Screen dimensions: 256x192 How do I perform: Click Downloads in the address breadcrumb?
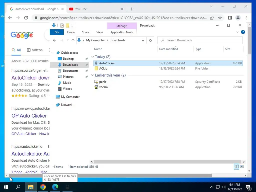coord(118,40)
